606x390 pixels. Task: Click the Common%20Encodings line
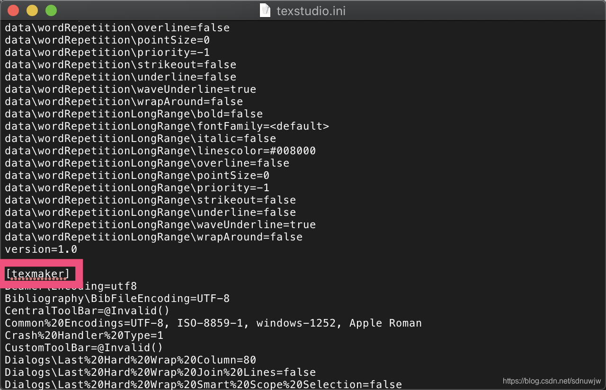(213, 323)
